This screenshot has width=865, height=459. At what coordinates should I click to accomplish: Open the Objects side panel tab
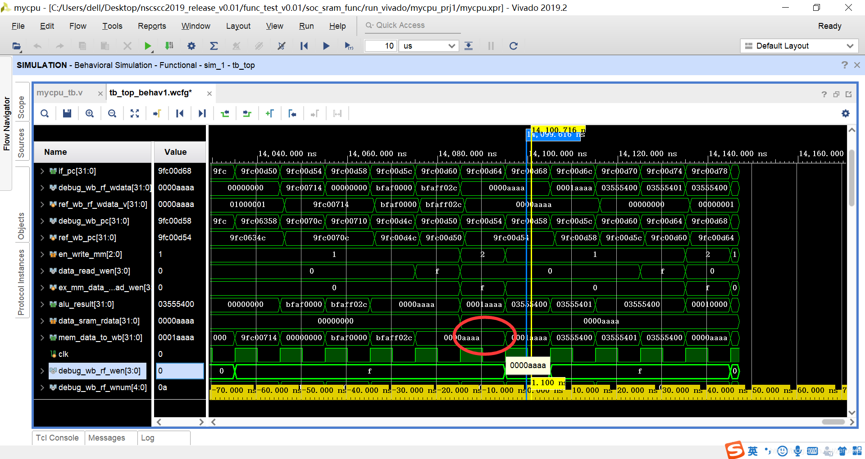coord(21,226)
